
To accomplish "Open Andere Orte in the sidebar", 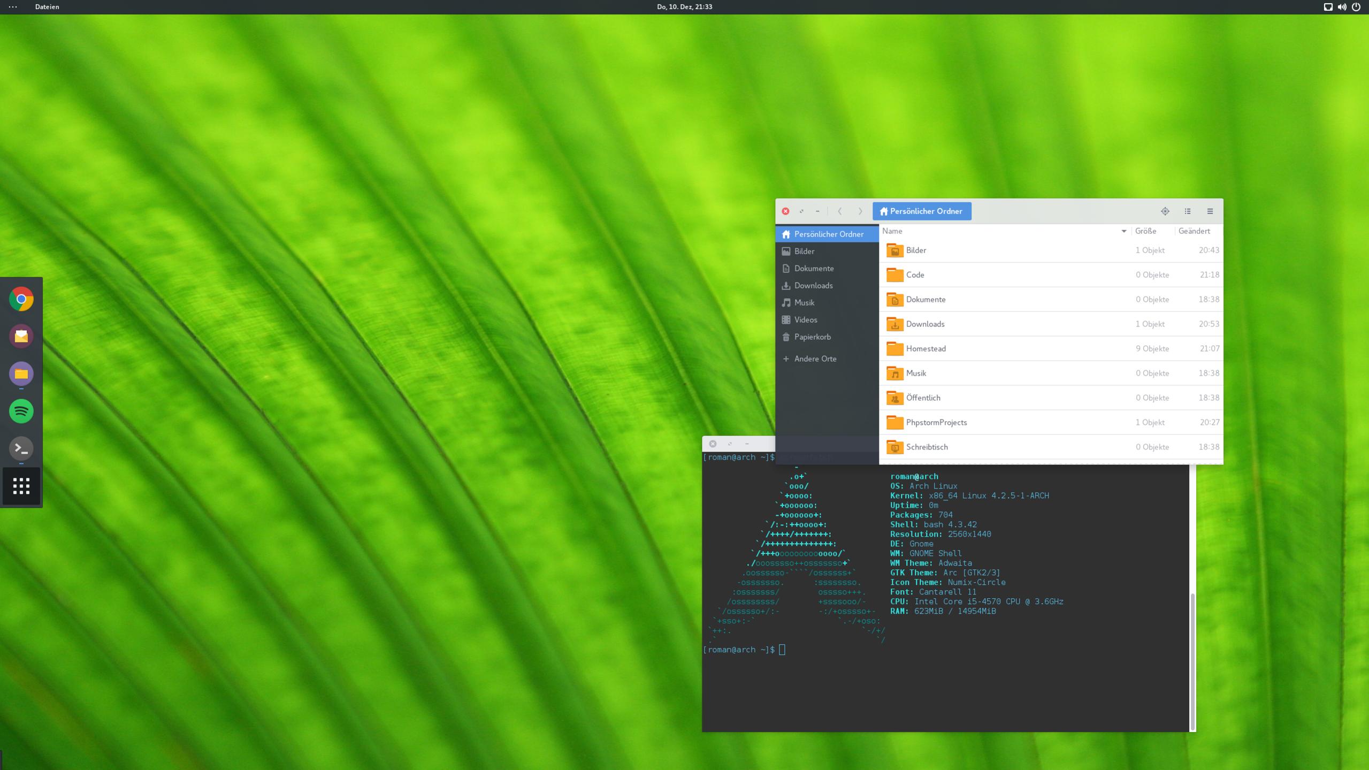I will coord(827,359).
